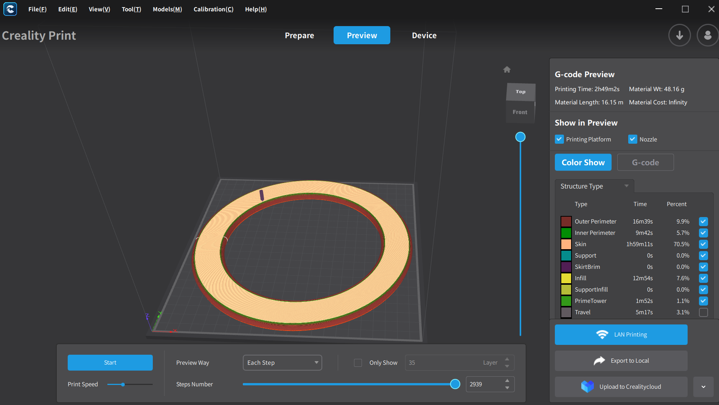Viewport: 719px width, 405px height.
Task: Click the Front face of the view cube
Action: (520, 112)
